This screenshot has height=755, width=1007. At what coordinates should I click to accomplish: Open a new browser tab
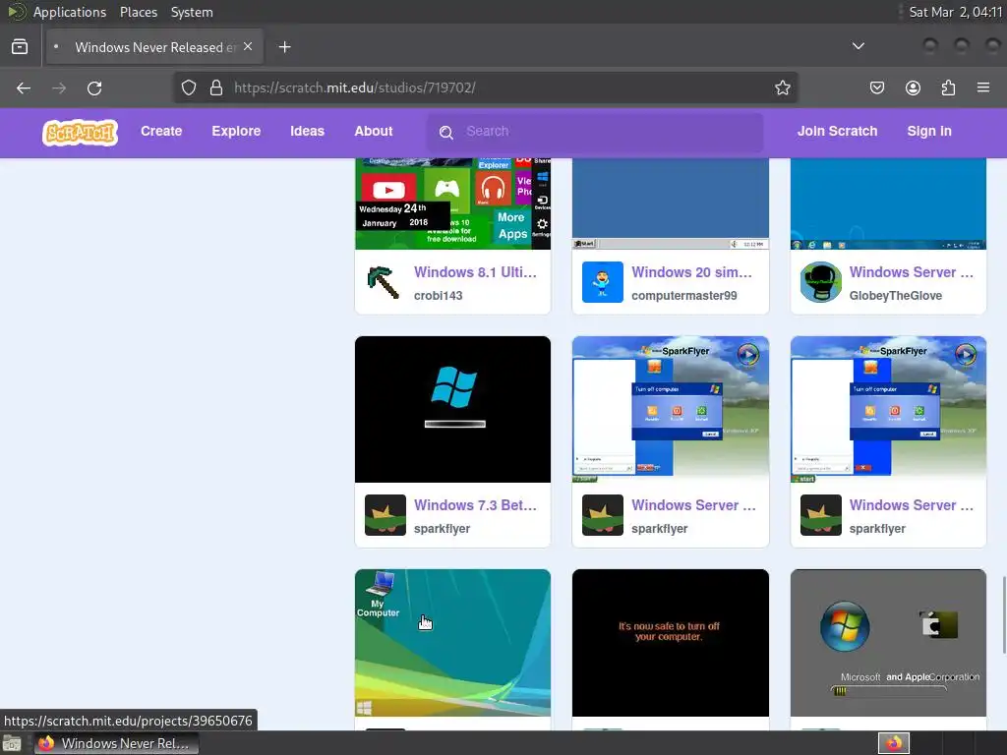click(x=284, y=47)
